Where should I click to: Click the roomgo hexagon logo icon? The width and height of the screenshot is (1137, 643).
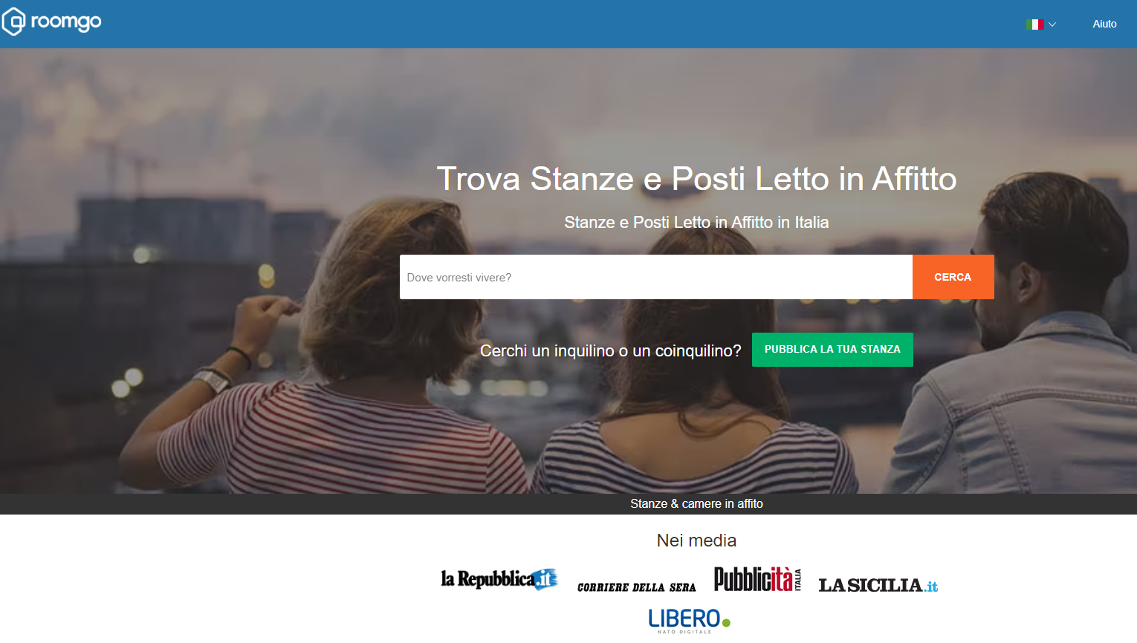click(x=13, y=22)
